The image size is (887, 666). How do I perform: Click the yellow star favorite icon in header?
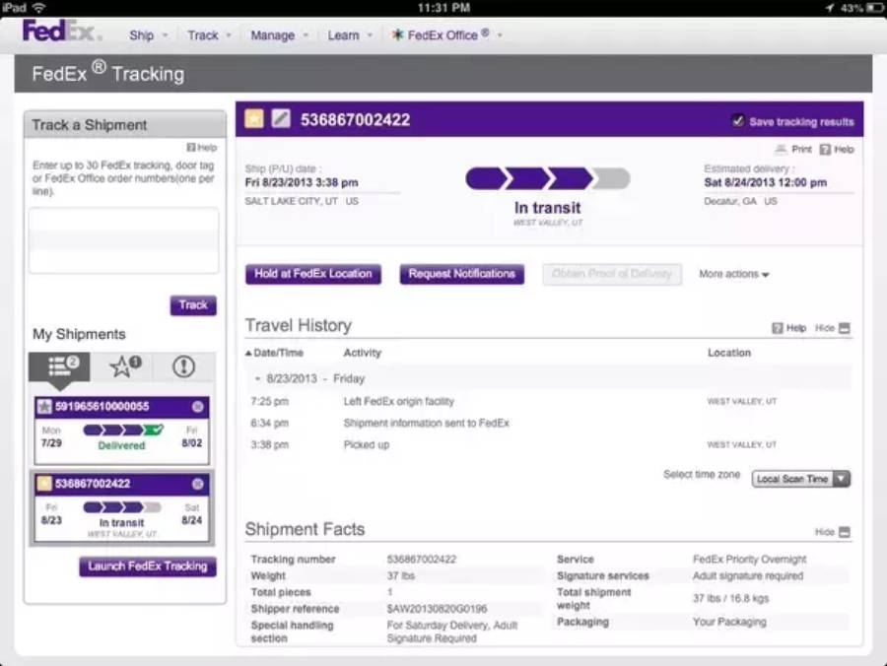pyautogui.click(x=254, y=119)
